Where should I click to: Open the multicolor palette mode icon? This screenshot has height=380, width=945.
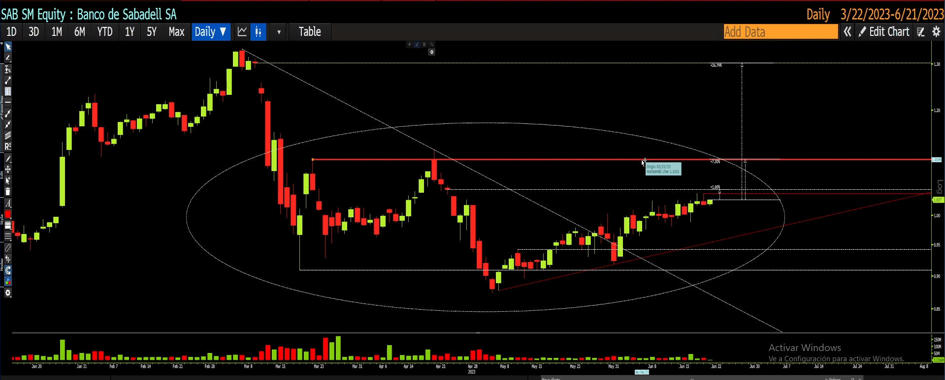[8, 281]
